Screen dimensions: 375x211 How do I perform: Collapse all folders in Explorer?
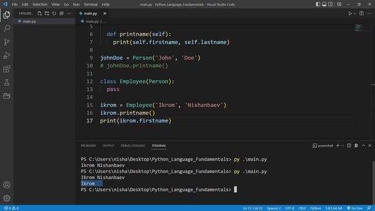[62, 13]
